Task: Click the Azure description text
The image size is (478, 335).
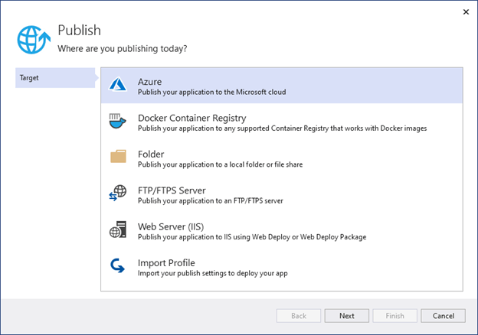Action: (211, 92)
